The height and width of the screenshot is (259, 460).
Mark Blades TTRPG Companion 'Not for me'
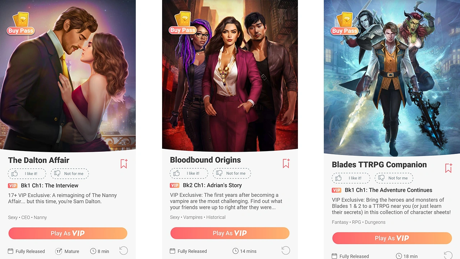394,178
